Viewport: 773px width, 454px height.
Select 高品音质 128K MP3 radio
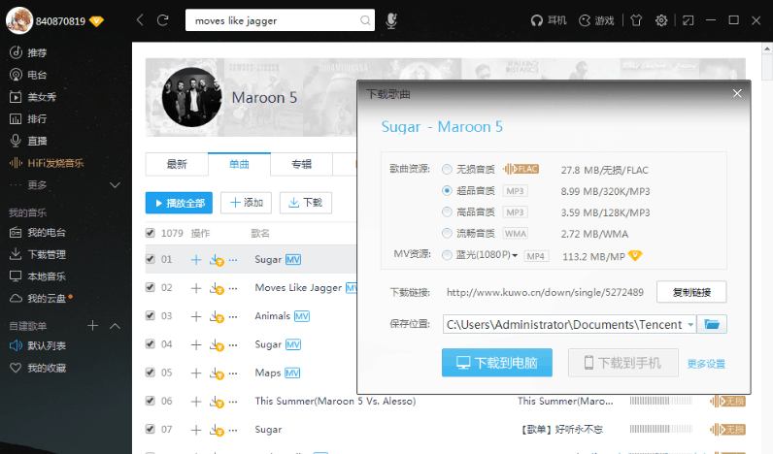(447, 211)
